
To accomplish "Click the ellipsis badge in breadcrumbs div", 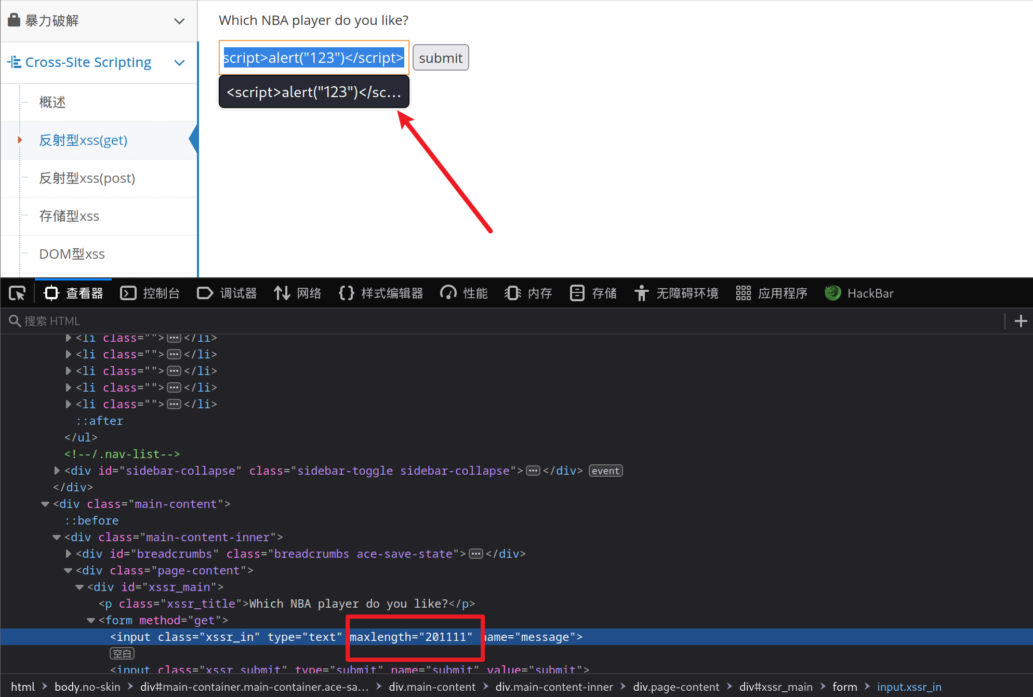I will pyautogui.click(x=476, y=554).
